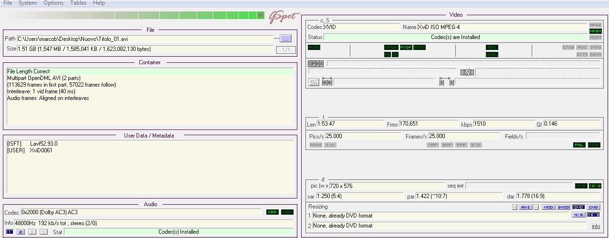This screenshot has height=238, width=609.
Task: Toggle the NTSC indicator
Action: pos(594,145)
